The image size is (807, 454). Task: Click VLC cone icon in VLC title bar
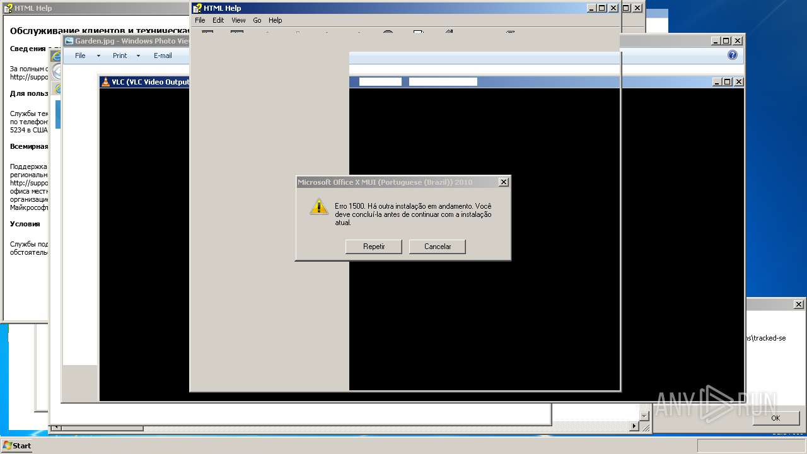[105, 82]
